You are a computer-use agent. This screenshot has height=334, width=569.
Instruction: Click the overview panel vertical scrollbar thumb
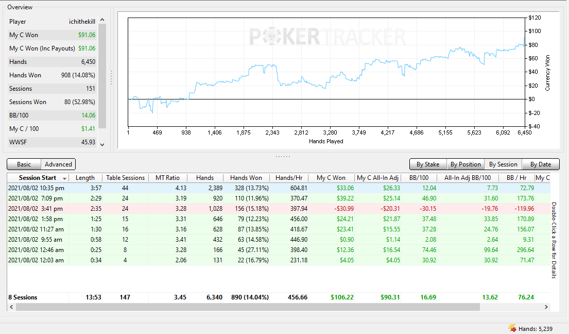tap(102, 76)
